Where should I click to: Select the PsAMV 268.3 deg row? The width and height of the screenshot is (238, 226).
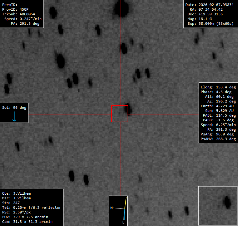218,139
